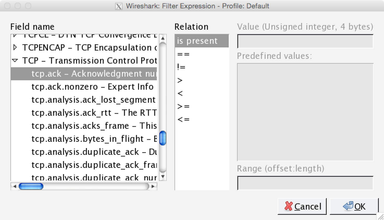Click the red X icon on Cancel
Viewport: 384px width, 220px height.
pyautogui.click(x=288, y=206)
